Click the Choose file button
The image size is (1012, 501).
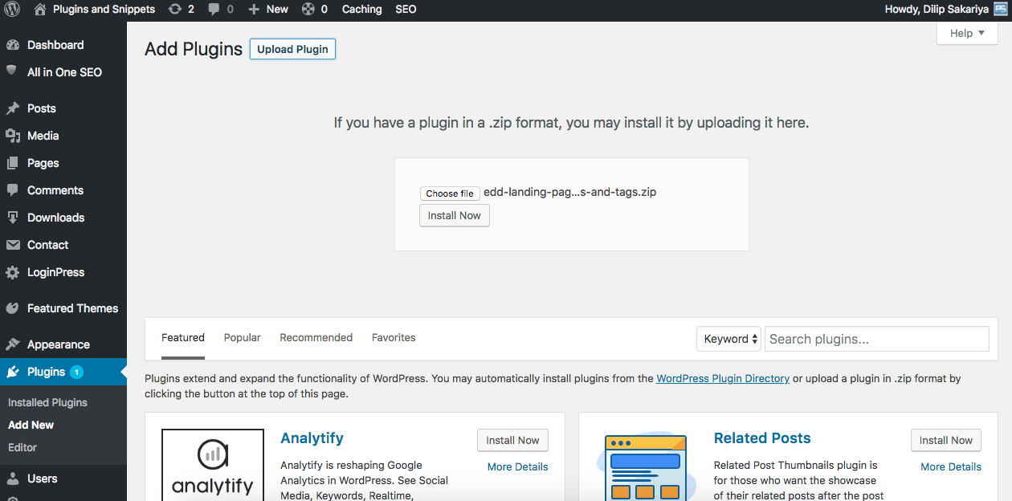coord(450,193)
